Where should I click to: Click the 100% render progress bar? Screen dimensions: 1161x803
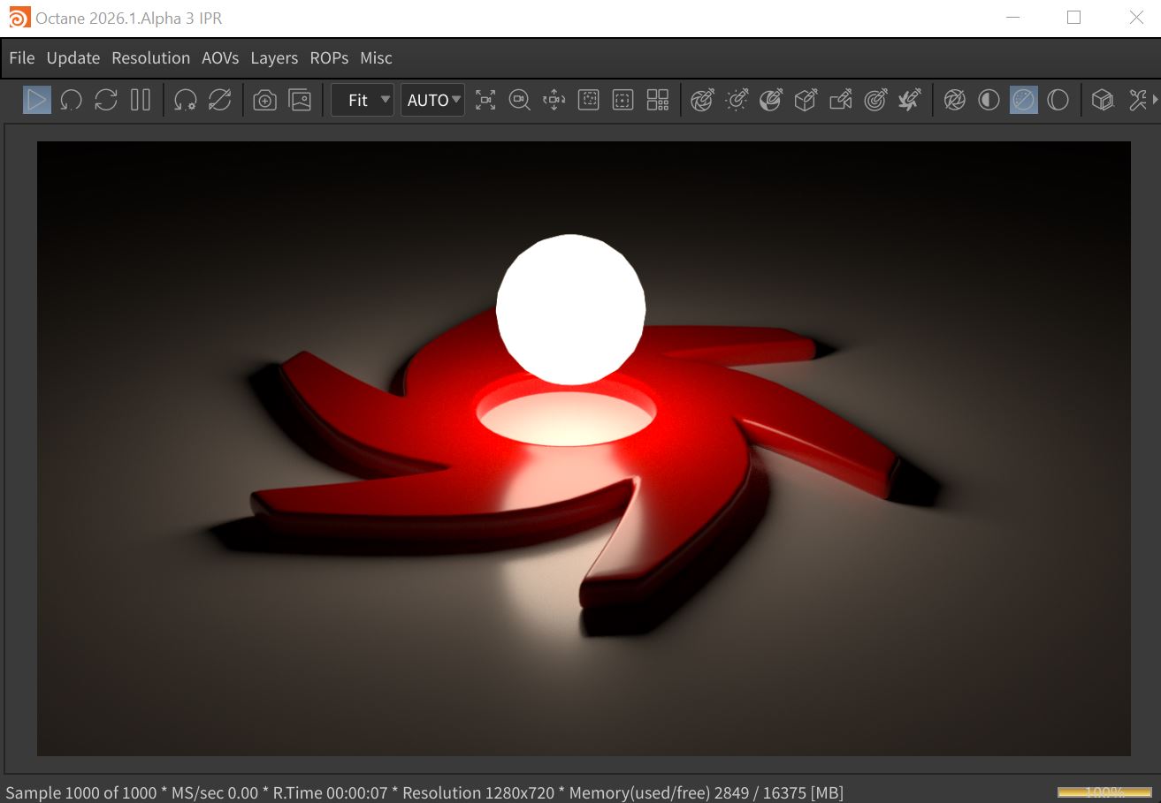1104,792
